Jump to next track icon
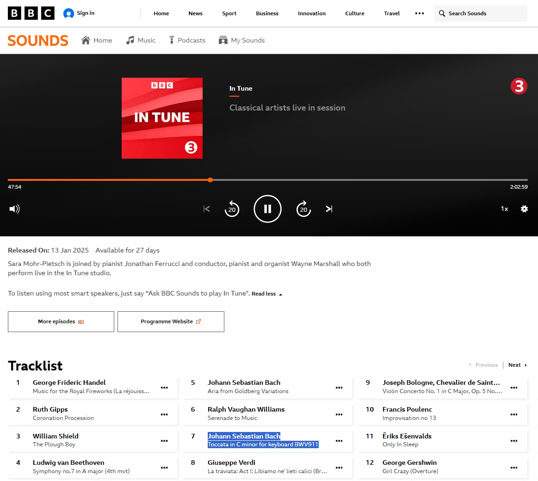Screen dimensions: 538x481 coord(329,209)
